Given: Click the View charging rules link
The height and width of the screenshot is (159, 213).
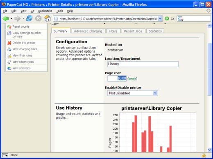Looking at the screenshot, I should pyautogui.click(x=25, y=49).
